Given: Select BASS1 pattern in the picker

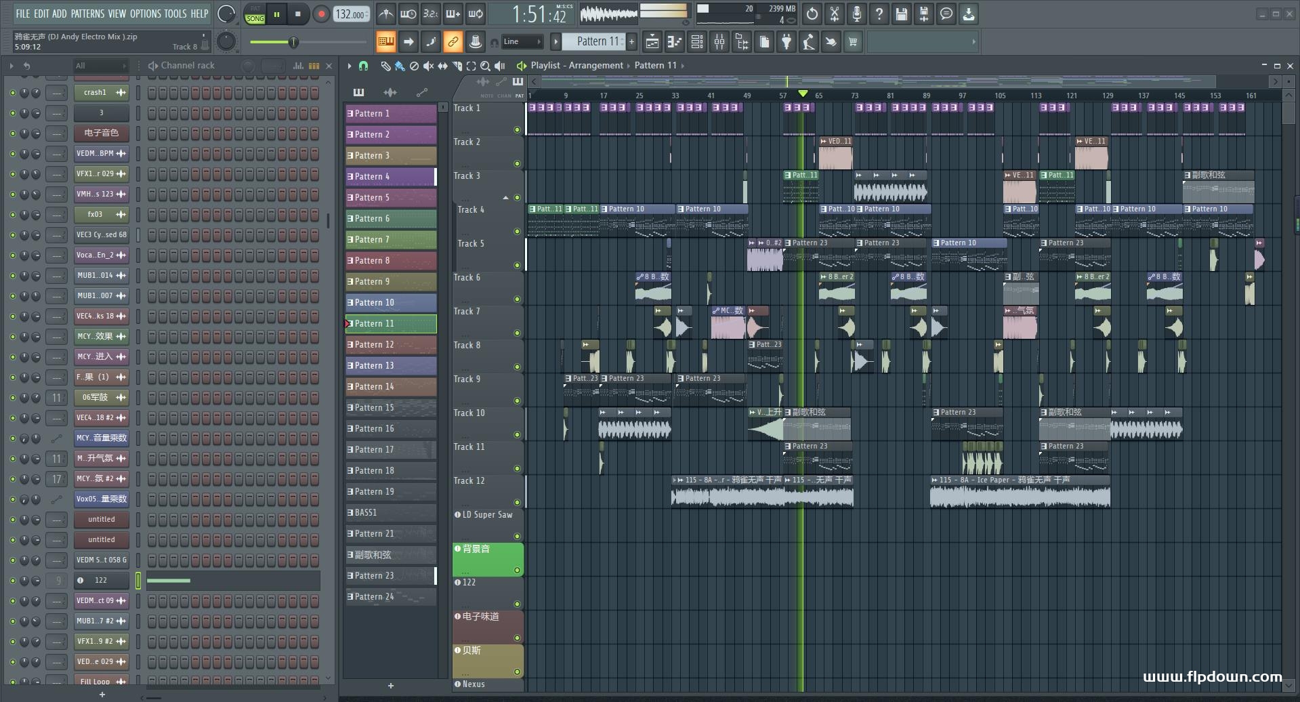Looking at the screenshot, I should [x=391, y=512].
